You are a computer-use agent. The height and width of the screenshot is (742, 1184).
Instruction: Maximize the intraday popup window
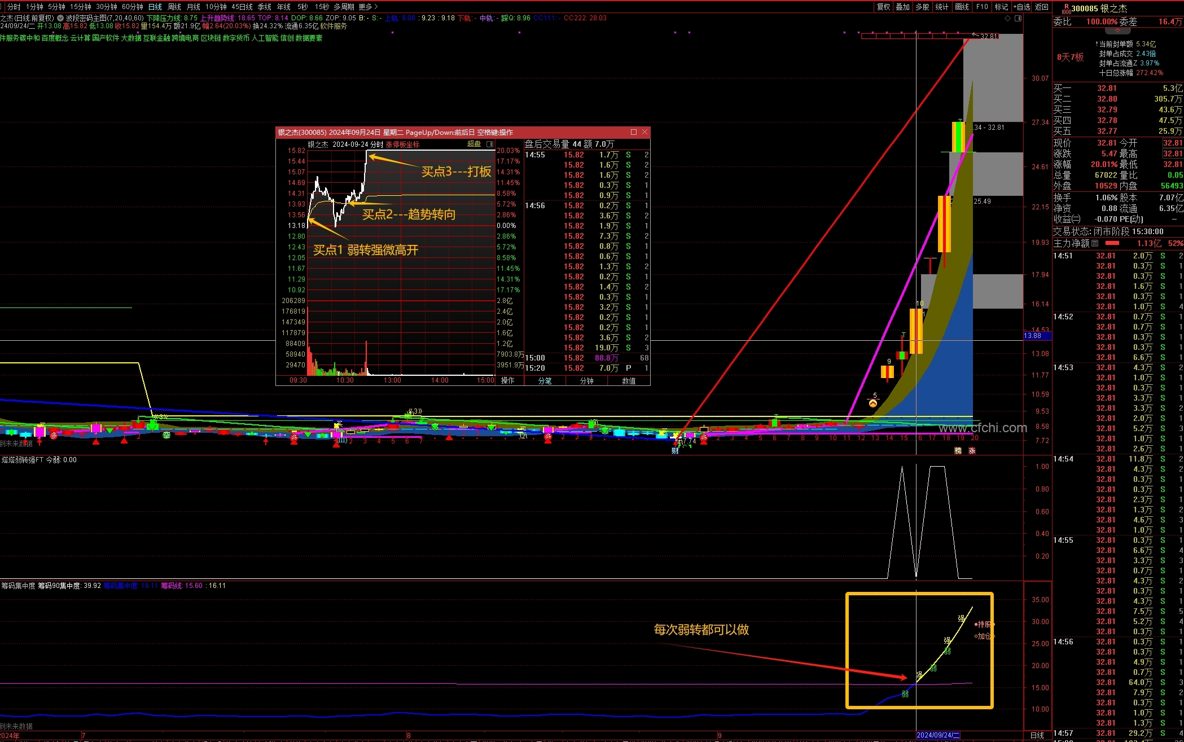634,132
